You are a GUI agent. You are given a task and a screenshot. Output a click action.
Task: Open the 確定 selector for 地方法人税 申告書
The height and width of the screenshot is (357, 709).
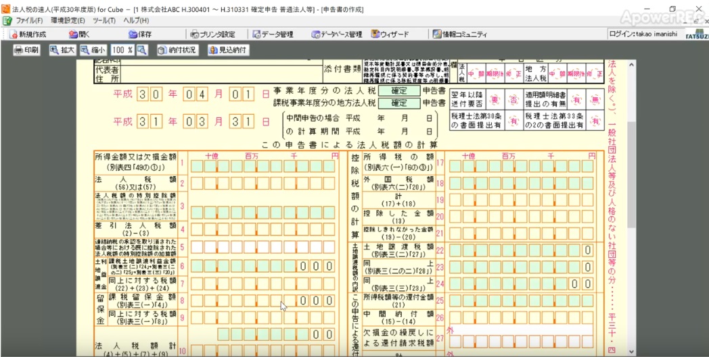point(398,103)
